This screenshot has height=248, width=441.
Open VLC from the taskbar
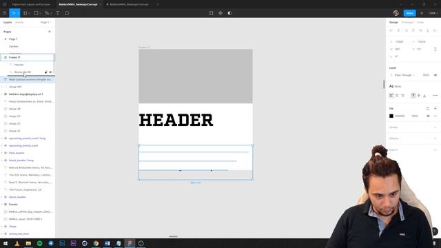(x=17, y=243)
